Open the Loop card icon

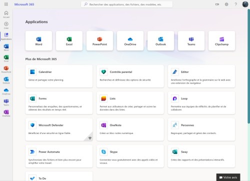[175, 98]
